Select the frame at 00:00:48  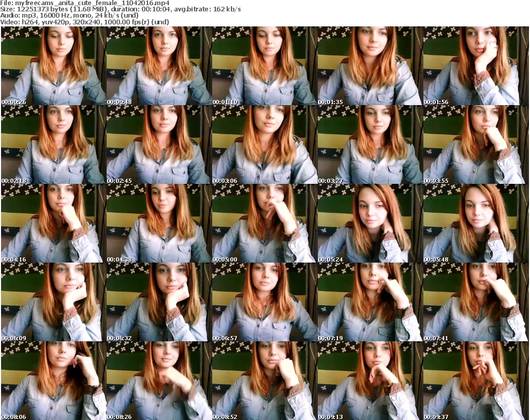click(159, 66)
